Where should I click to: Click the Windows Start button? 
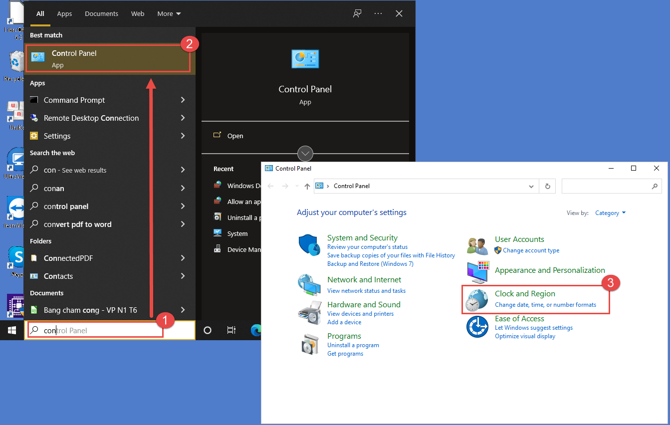coord(11,330)
